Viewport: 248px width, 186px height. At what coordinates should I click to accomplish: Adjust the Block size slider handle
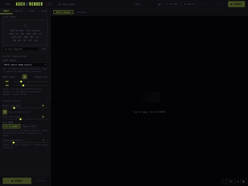click(14, 108)
